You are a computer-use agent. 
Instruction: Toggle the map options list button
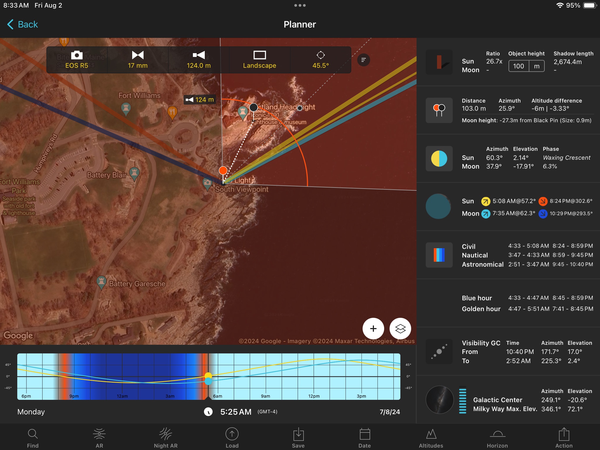pyautogui.click(x=363, y=60)
